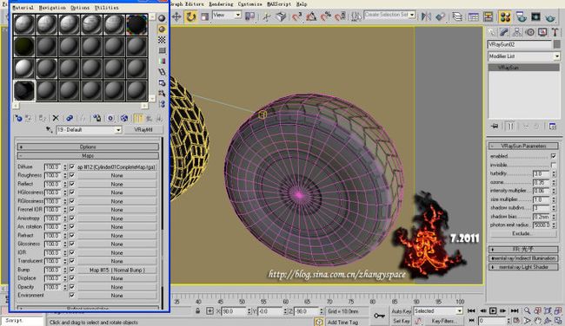Click Show Map in Viewport icon
Screen dimensions: 565x326
point(124,118)
